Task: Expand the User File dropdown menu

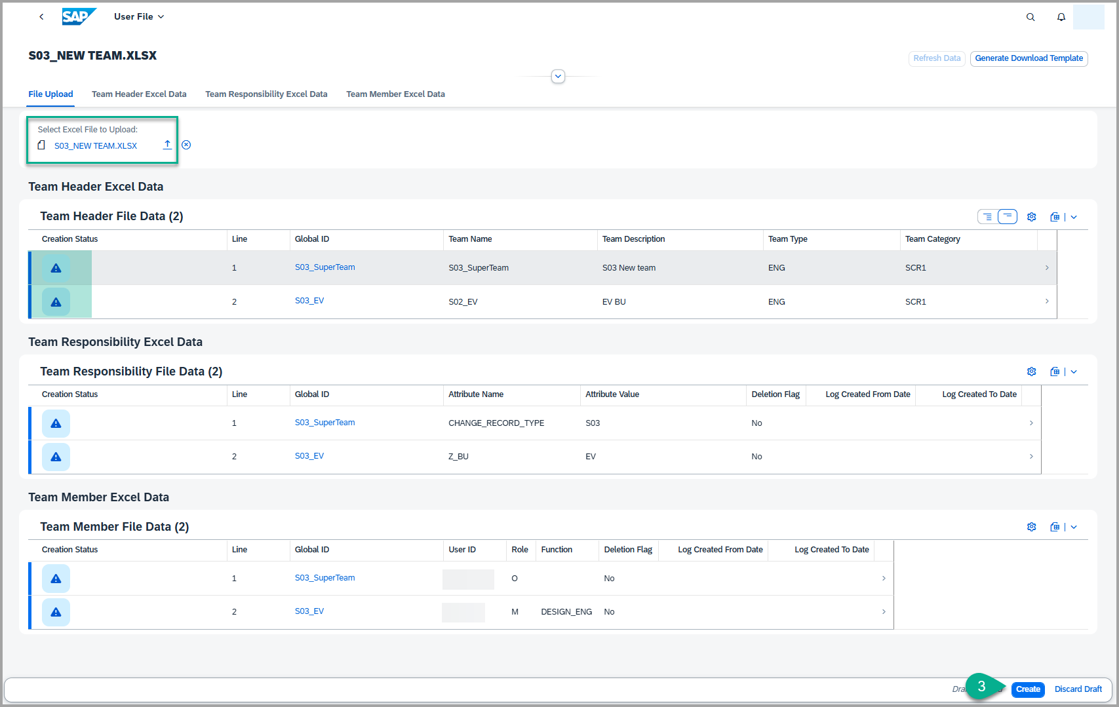Action: point(139,17)
